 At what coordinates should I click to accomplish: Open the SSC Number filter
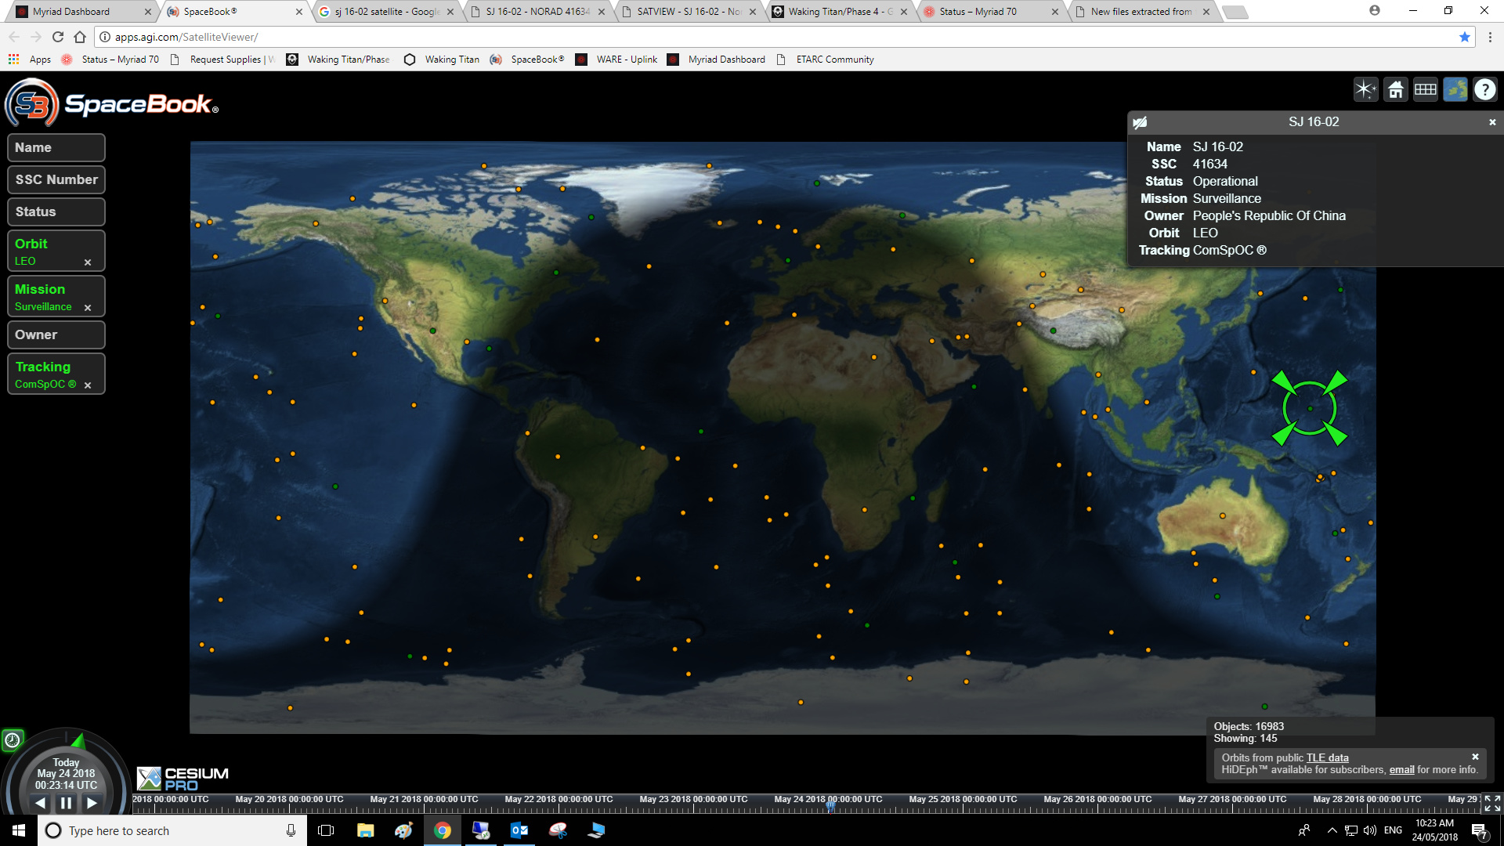[x=56, y=180]
